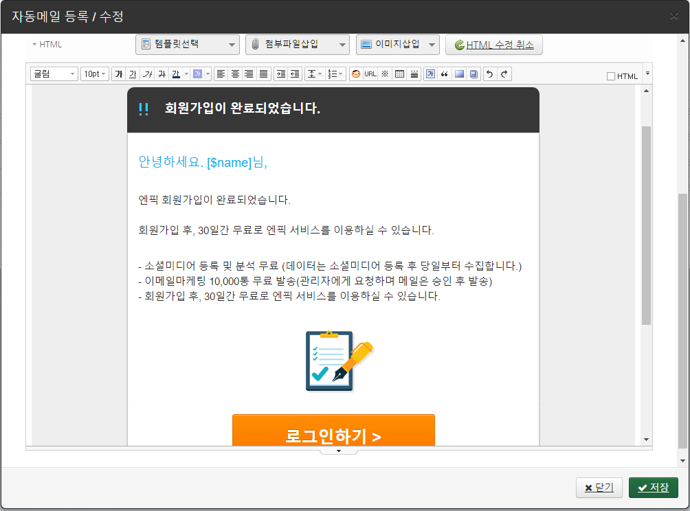Open the 10pt font size dropdown
This screenshot has width=690, height=511.
coord(95,74)
